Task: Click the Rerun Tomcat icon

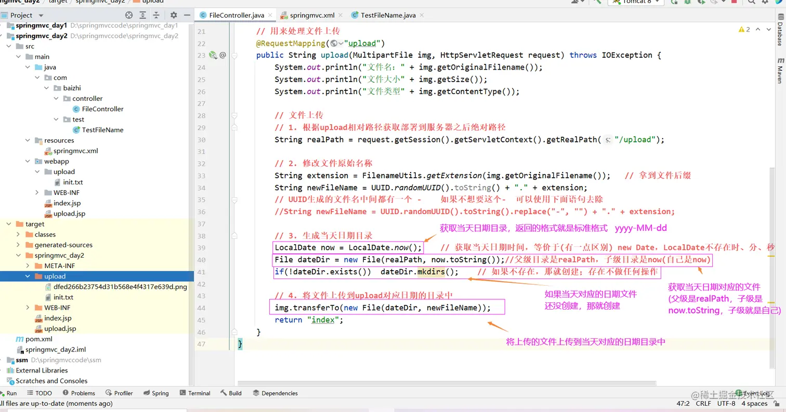Action: pyautogui.click(x=674, y=2)
